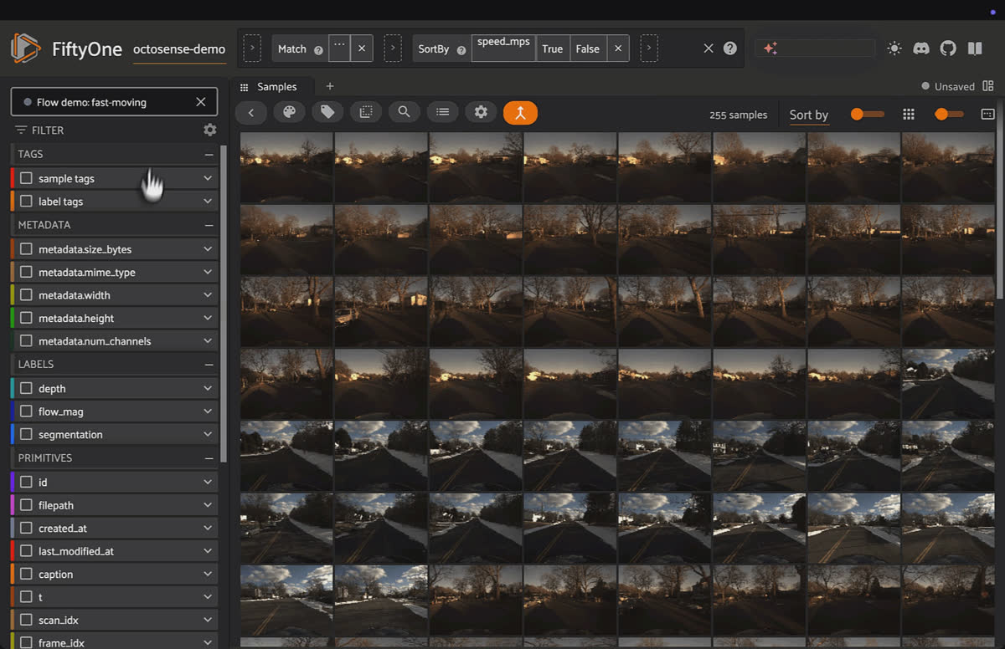Go back with the left arrow button

coord(250,112)
